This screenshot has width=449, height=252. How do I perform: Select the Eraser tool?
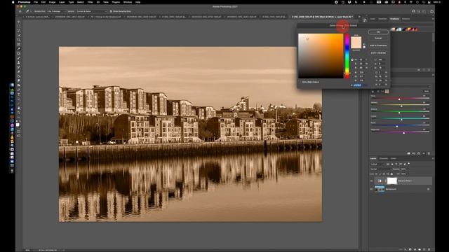(19, 71)
